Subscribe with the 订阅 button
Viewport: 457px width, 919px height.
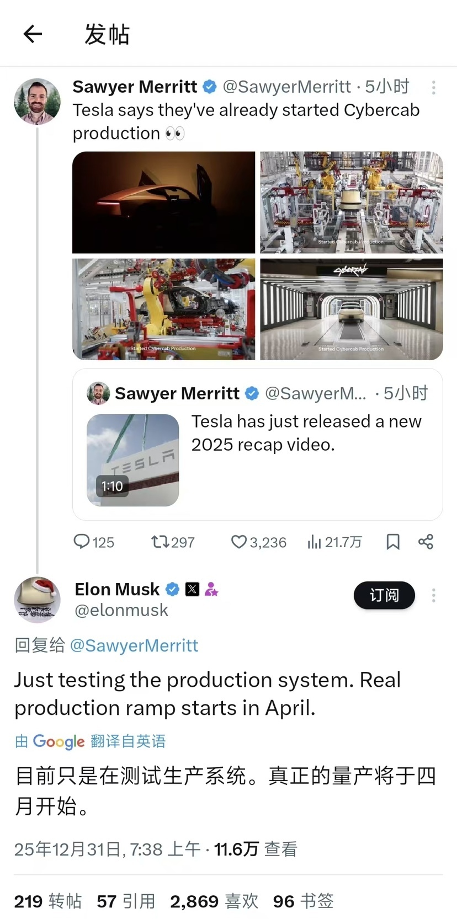[x=384, y=595]
